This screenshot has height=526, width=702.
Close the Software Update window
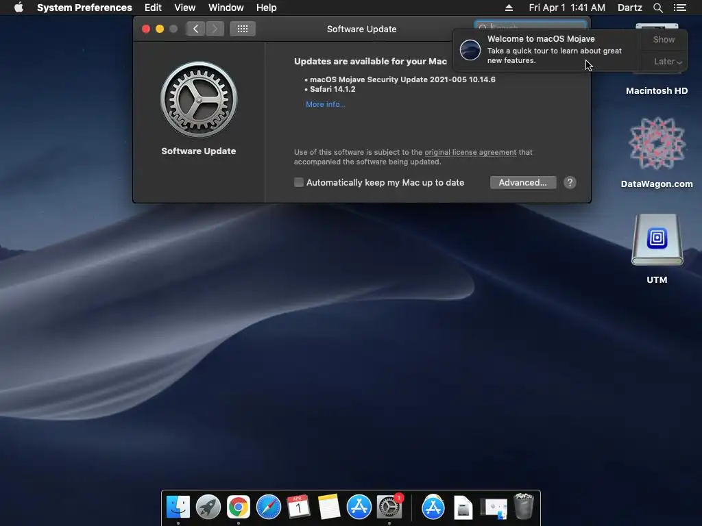pos(146,29)
